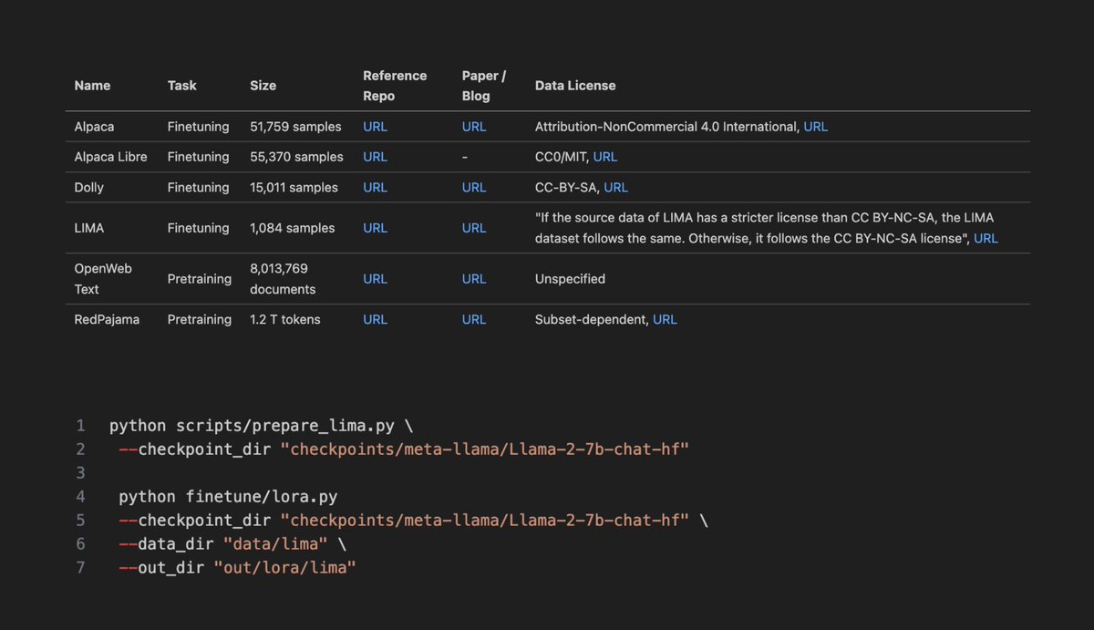Click the 1,084 samples size cell
The width and height of the screenshot is (1094, 630).
click(292, 228)
